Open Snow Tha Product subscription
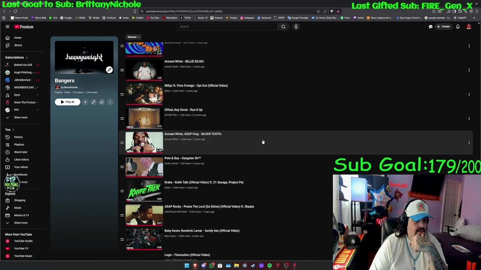Image resolution: width=481 pixels, height=270 pixels. pos(24,102)
